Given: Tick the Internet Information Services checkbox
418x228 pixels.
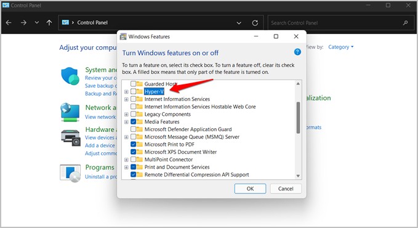Looking at the screenshot, I should click(134, 99).
